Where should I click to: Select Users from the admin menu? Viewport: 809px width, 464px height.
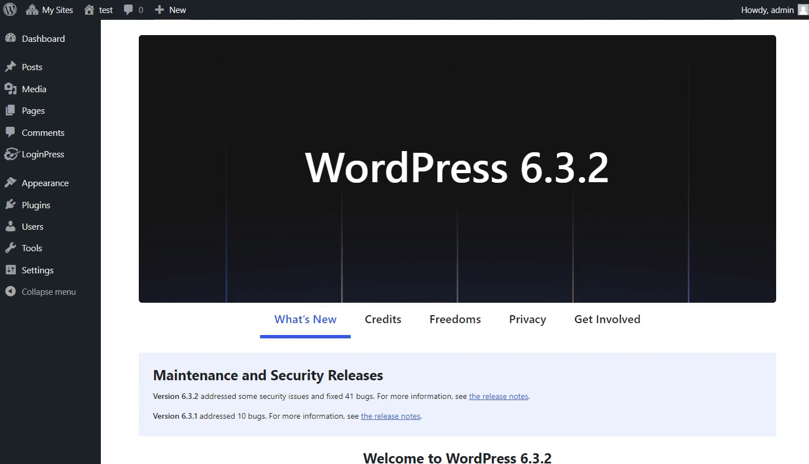[x=32, y=226]
